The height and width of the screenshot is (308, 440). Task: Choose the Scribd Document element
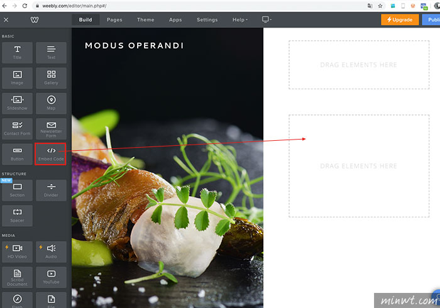tap(17, 277)
